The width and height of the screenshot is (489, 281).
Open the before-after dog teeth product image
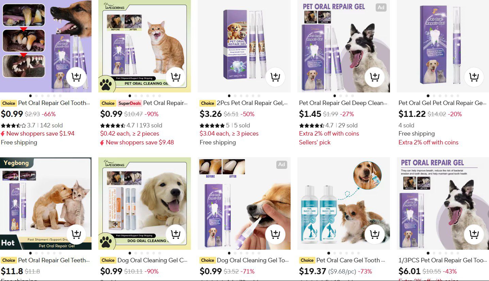pyautogui.click(x=46, y=46)
